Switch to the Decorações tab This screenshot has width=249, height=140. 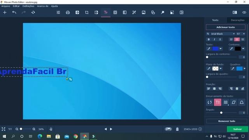pyautogui.click(x=238, y=20)
